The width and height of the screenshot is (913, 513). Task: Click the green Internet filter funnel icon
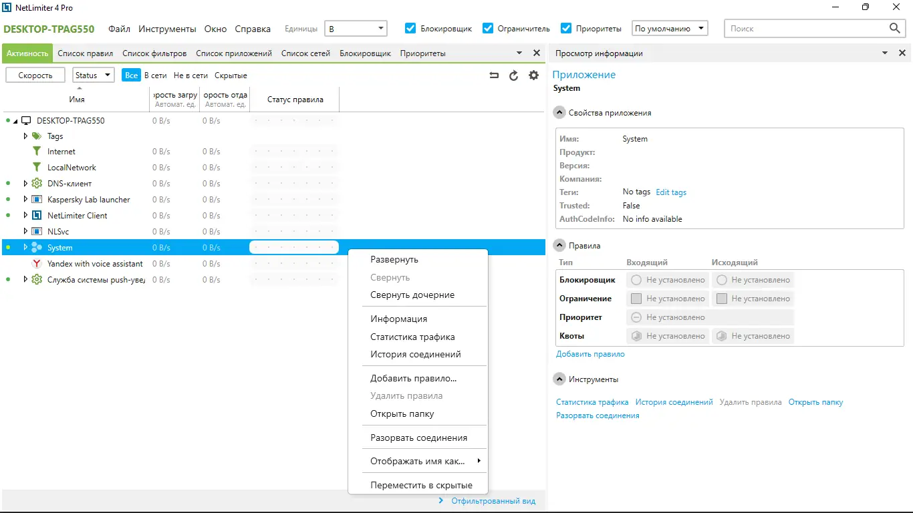tap(37, 151)
